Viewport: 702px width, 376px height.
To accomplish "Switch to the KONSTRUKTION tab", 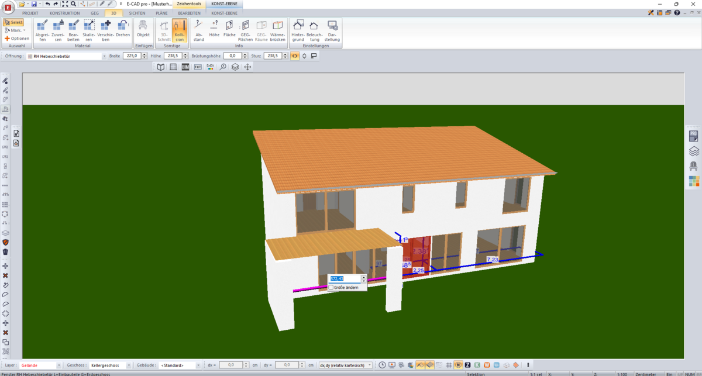I will point(65,13).
